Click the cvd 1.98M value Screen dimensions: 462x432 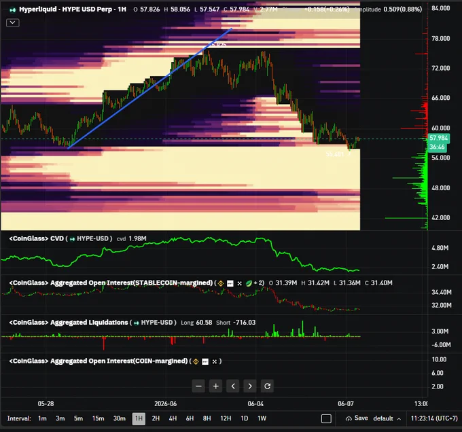(131, 239)
